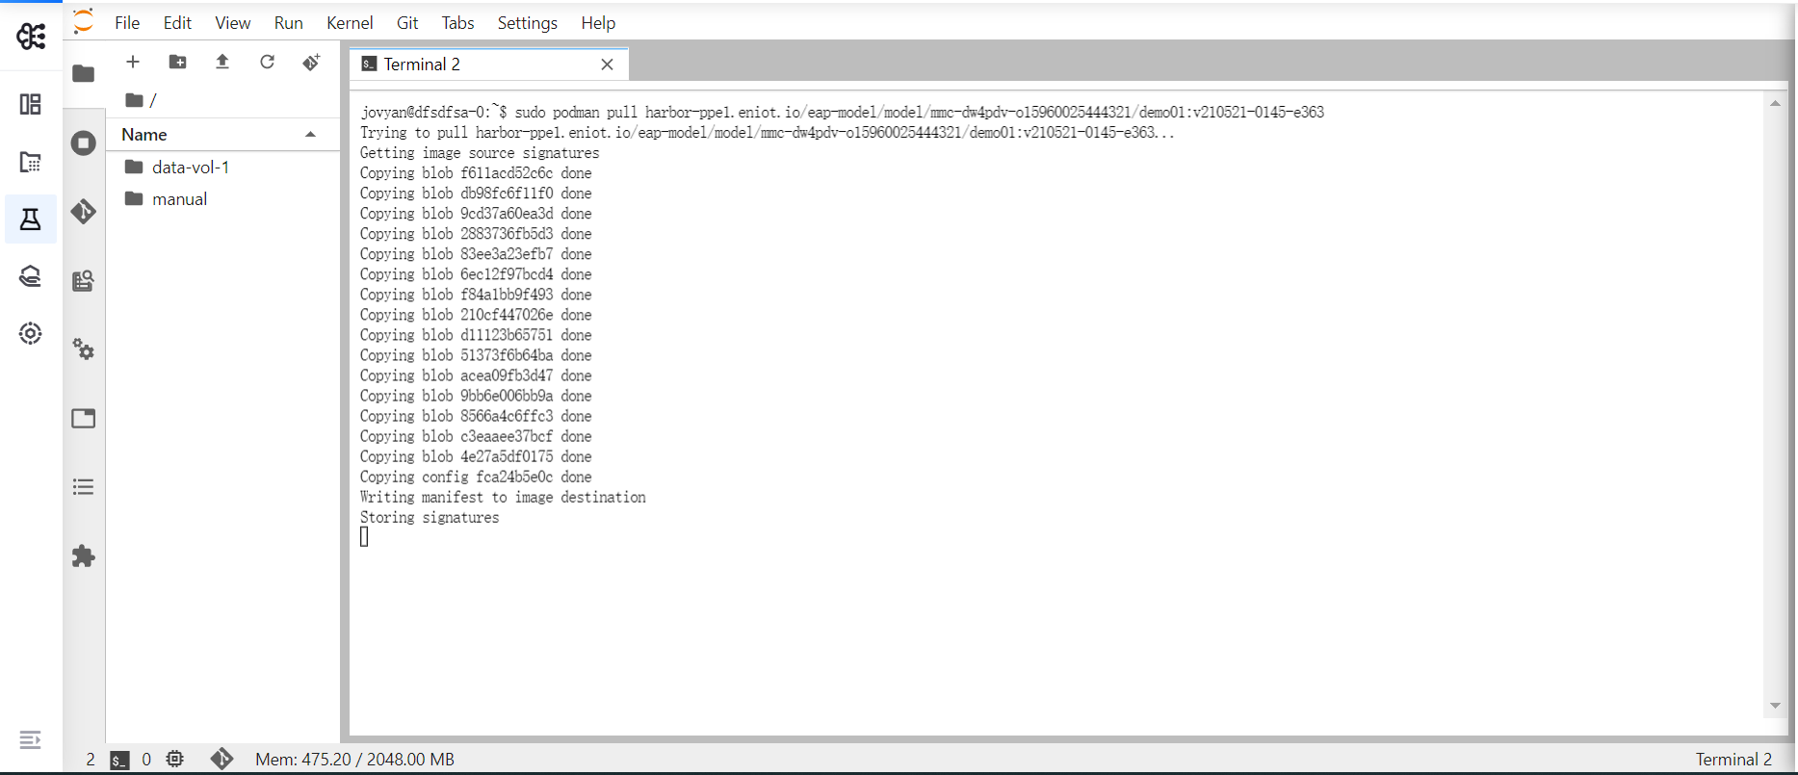
Task: Click the kernel chip icon in status bar
Action: 174,759
